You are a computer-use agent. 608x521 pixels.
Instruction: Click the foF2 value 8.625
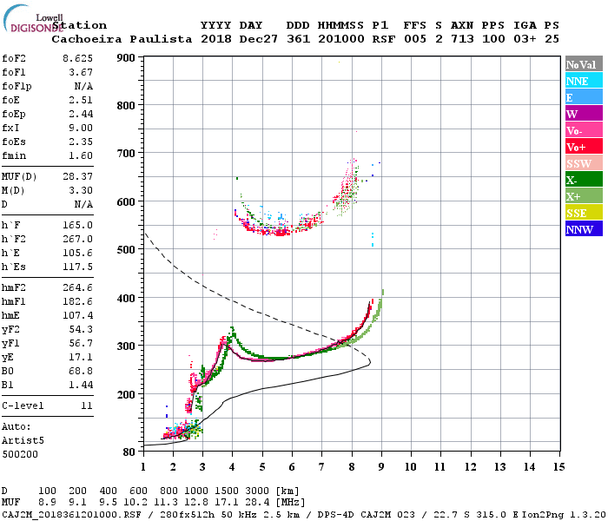(77, 58)
